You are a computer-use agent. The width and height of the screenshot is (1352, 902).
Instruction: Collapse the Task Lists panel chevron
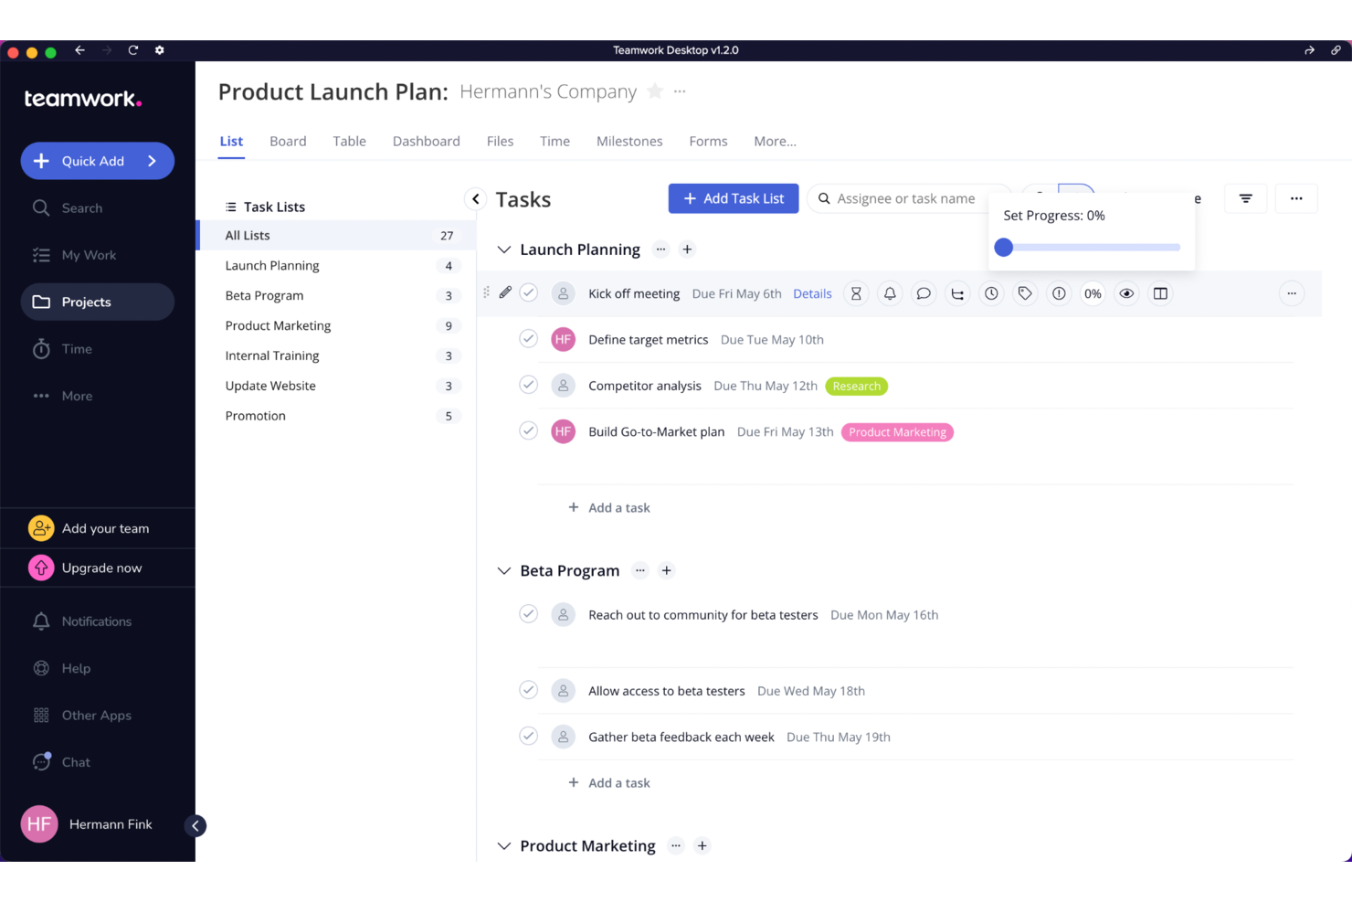(476, 199)
